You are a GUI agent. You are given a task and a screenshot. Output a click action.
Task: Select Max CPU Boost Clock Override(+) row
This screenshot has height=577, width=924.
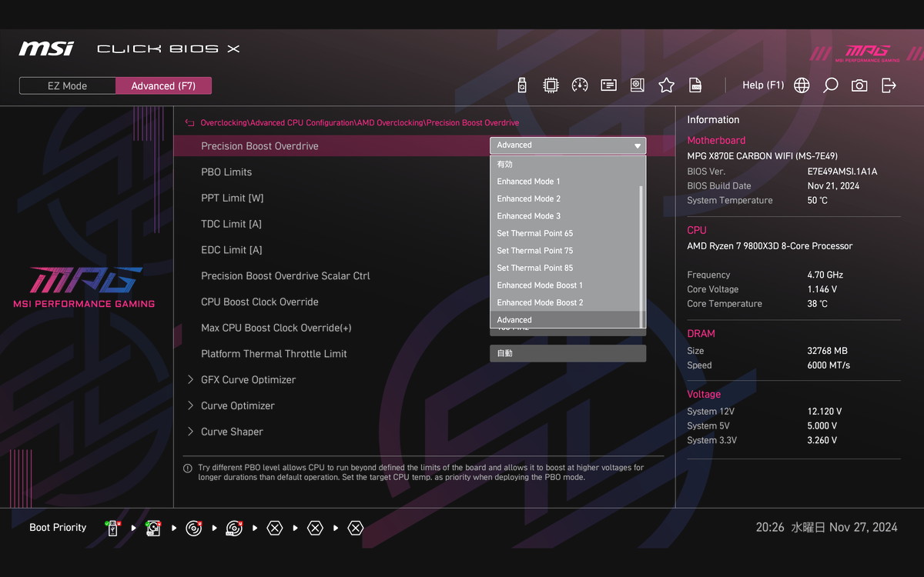click(276, 329)
